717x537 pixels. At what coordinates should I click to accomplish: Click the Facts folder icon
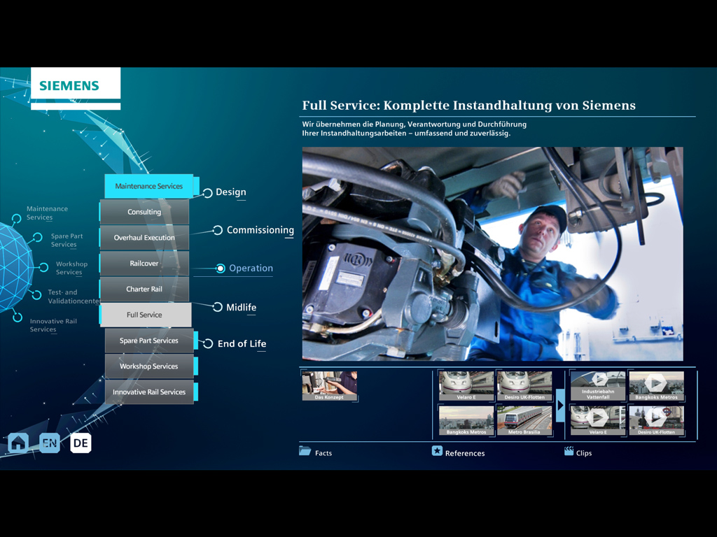tap(305, 451)
